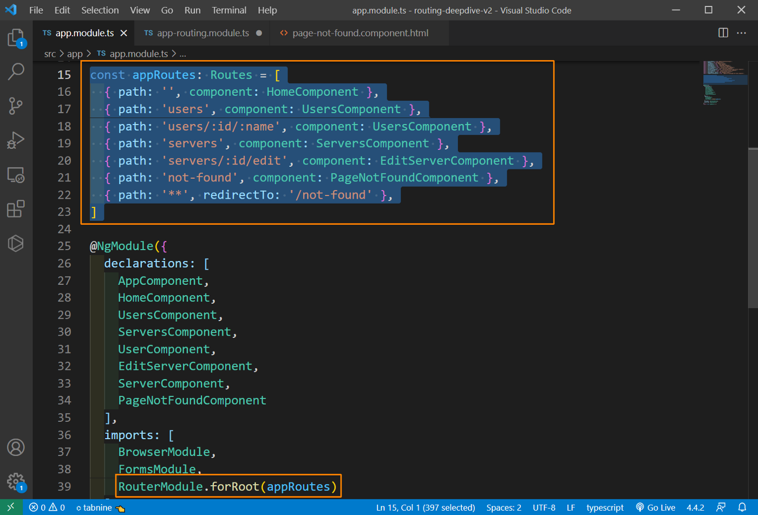Open the Manage gear icon

16,481
